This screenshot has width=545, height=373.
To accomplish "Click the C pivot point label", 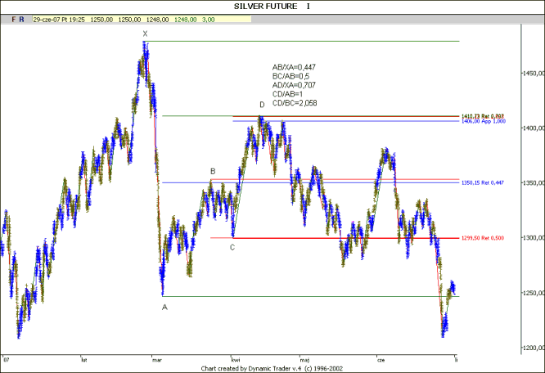I will pyautogui.click(x=232, y=246).
